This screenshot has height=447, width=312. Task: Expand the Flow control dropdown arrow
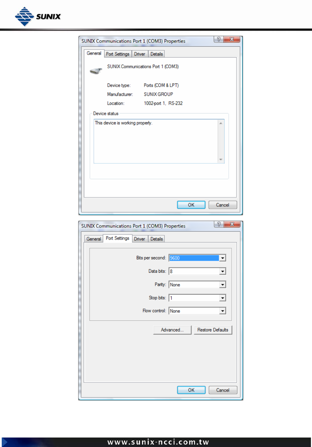pyautogui.click(x=222, y=311)
